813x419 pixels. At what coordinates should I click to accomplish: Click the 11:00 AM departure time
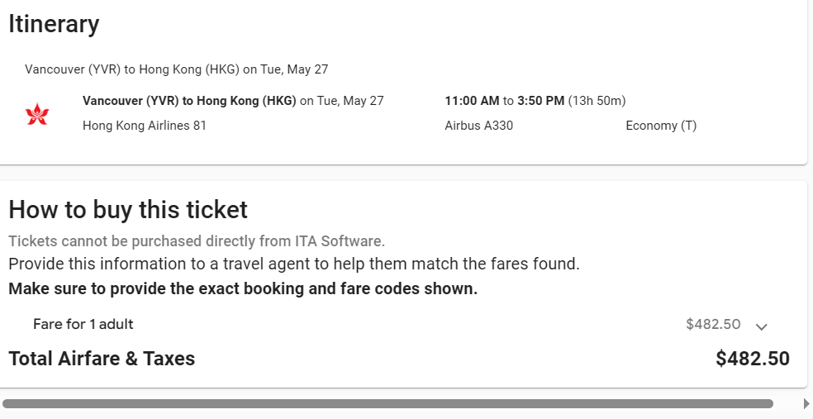[472, 101]
